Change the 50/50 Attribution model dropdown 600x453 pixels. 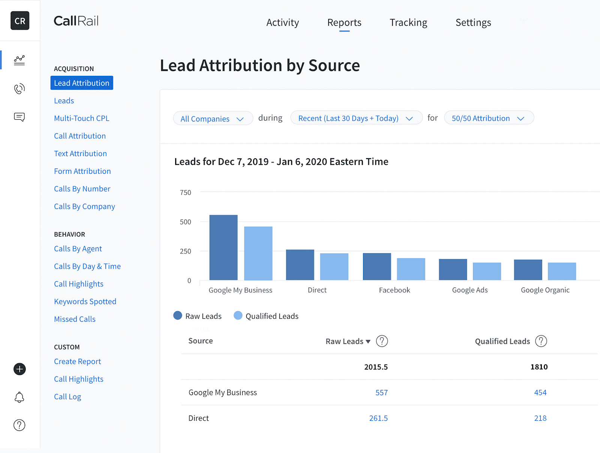489,118
